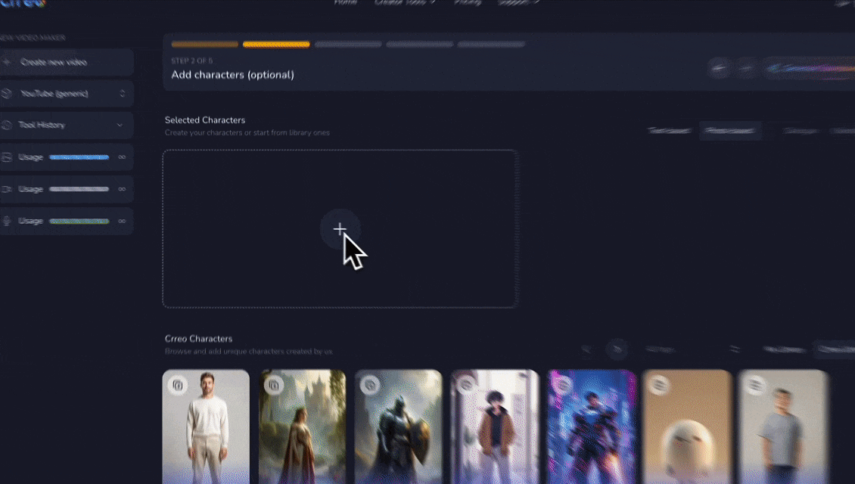Select the brown-jacket anime boy character
The image size is (855, 484).
pyautogui.click(x=495, y=427)
